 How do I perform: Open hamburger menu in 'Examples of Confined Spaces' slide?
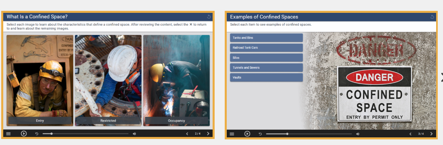pyautogui.click(x=232, y=134)
